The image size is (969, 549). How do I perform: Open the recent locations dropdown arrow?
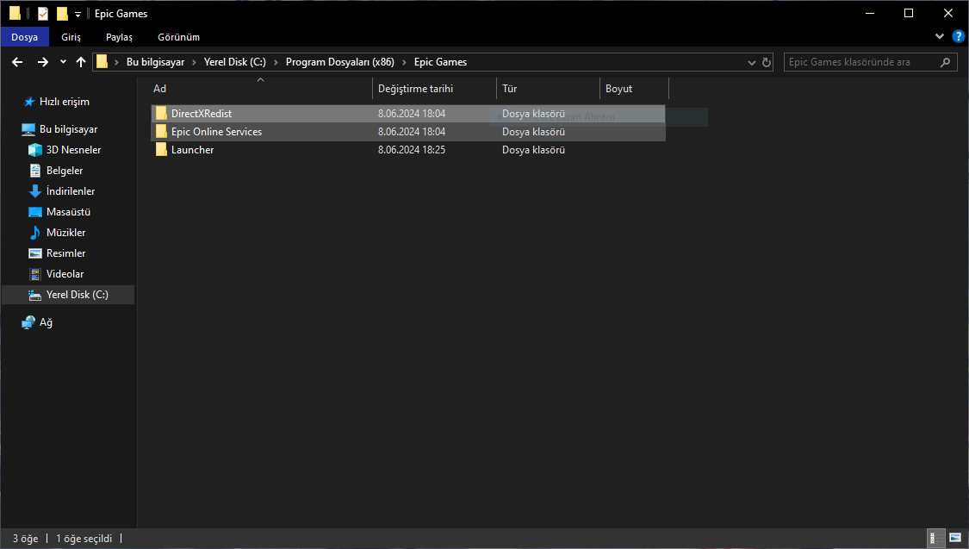tap(63, 62)
